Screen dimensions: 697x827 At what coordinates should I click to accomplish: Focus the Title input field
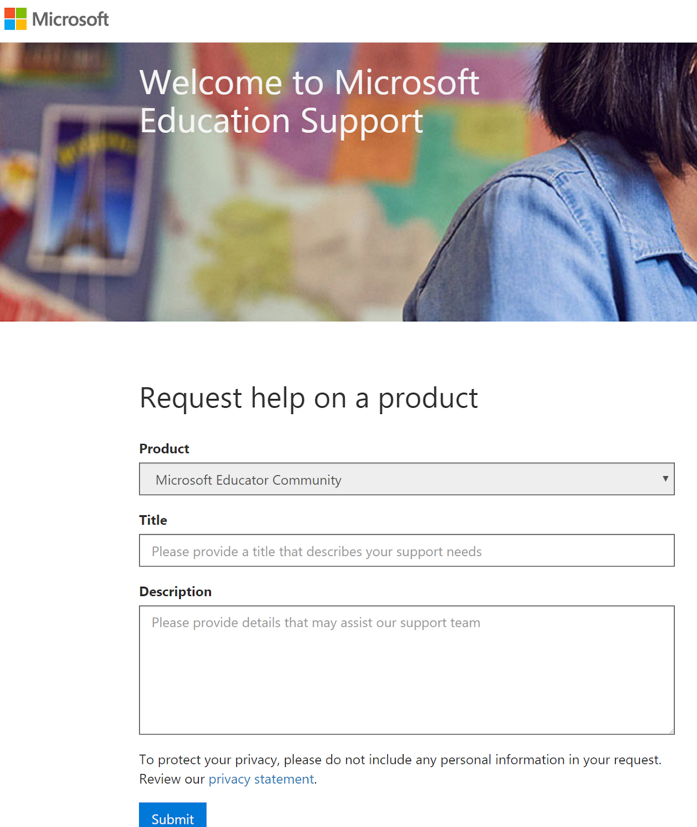(x=406, y=550)
